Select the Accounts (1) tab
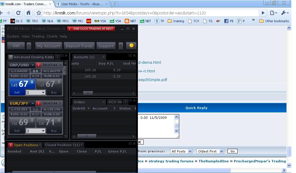Viewport: 296px width, 173px height. (x=84, y=57)
